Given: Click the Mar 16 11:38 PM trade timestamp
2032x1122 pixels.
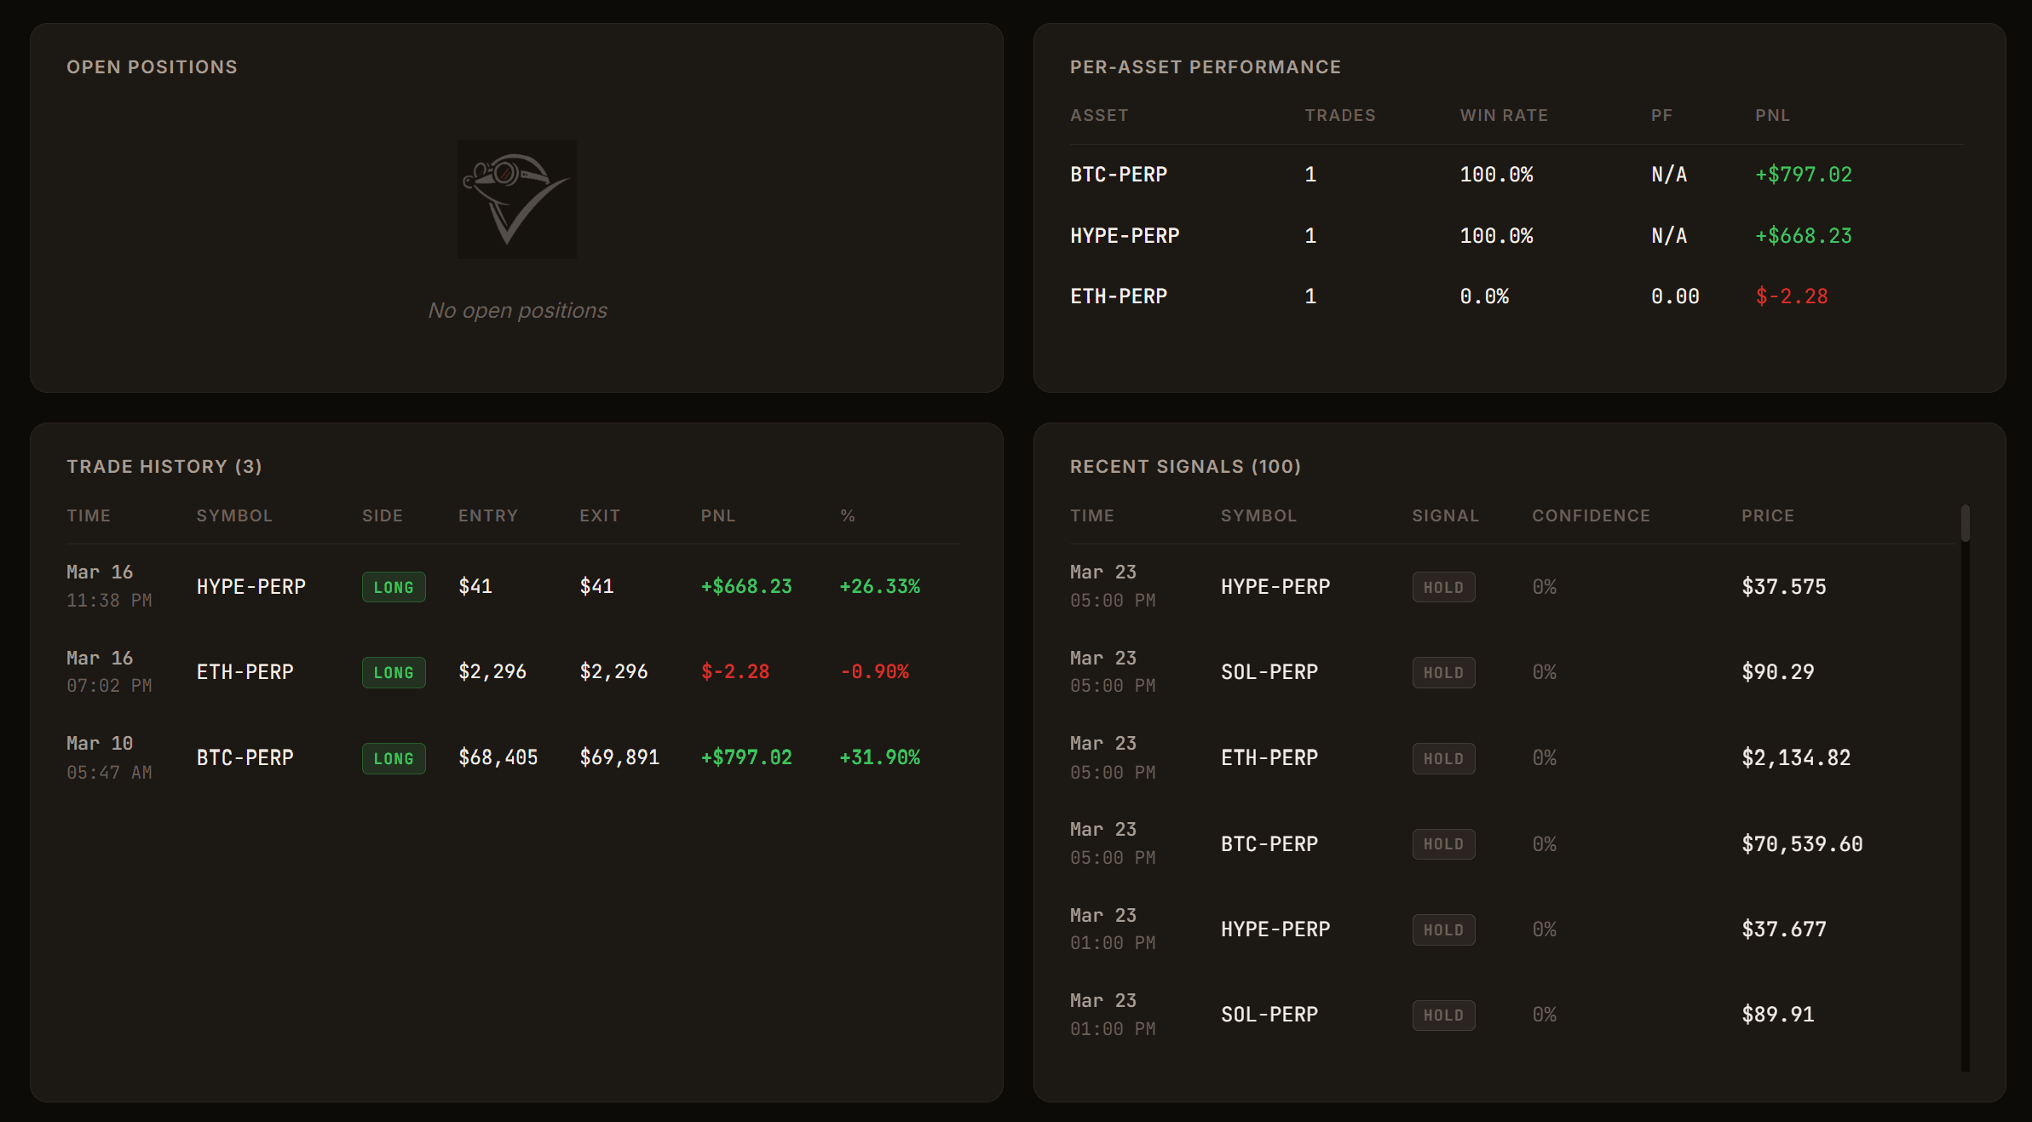Looking at the screenshot, I should pyautogui.click(x=109, y=586).
